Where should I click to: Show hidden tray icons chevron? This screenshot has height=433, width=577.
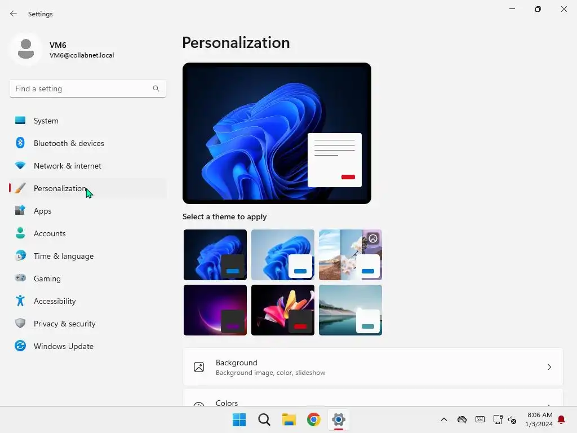click(444, 419)
